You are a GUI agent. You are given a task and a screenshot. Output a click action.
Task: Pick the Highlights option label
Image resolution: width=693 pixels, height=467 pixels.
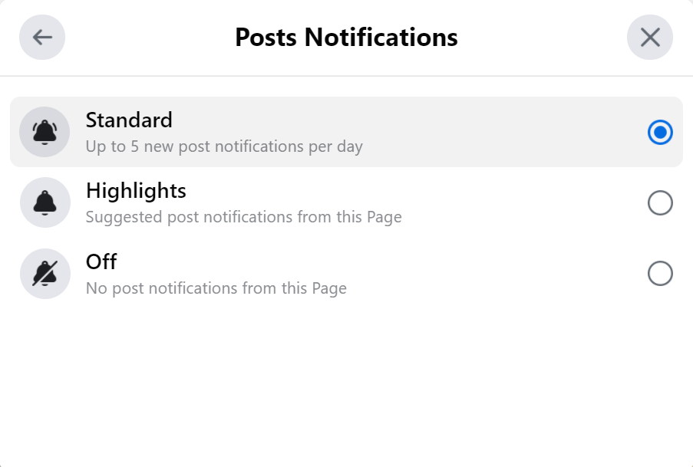coord(136,191)
